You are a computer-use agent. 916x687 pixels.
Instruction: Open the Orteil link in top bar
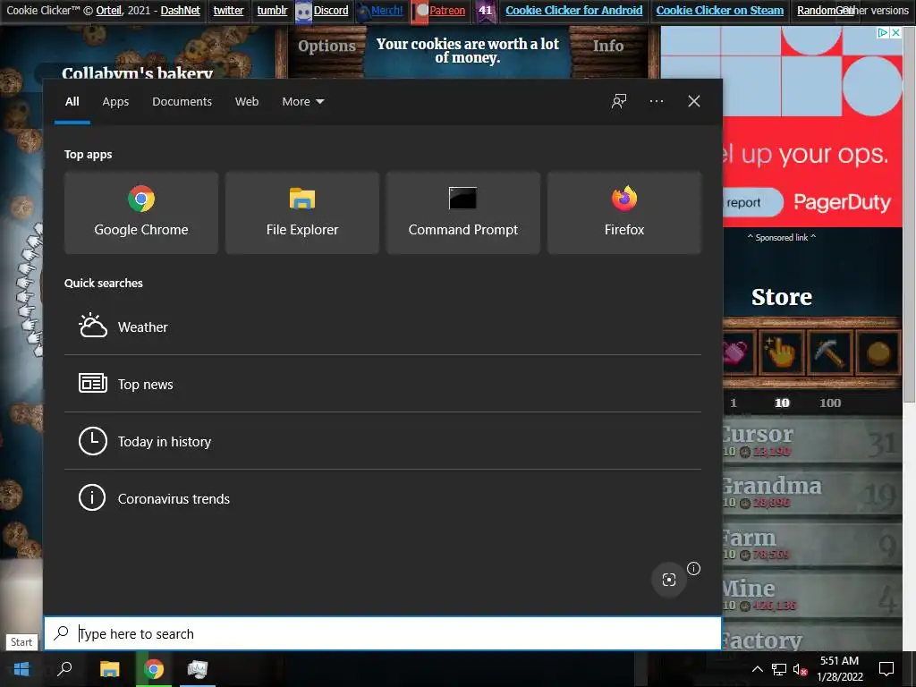(109, 11)
